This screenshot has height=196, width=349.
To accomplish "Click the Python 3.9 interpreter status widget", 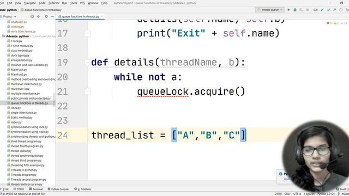I will pos(326,194).
